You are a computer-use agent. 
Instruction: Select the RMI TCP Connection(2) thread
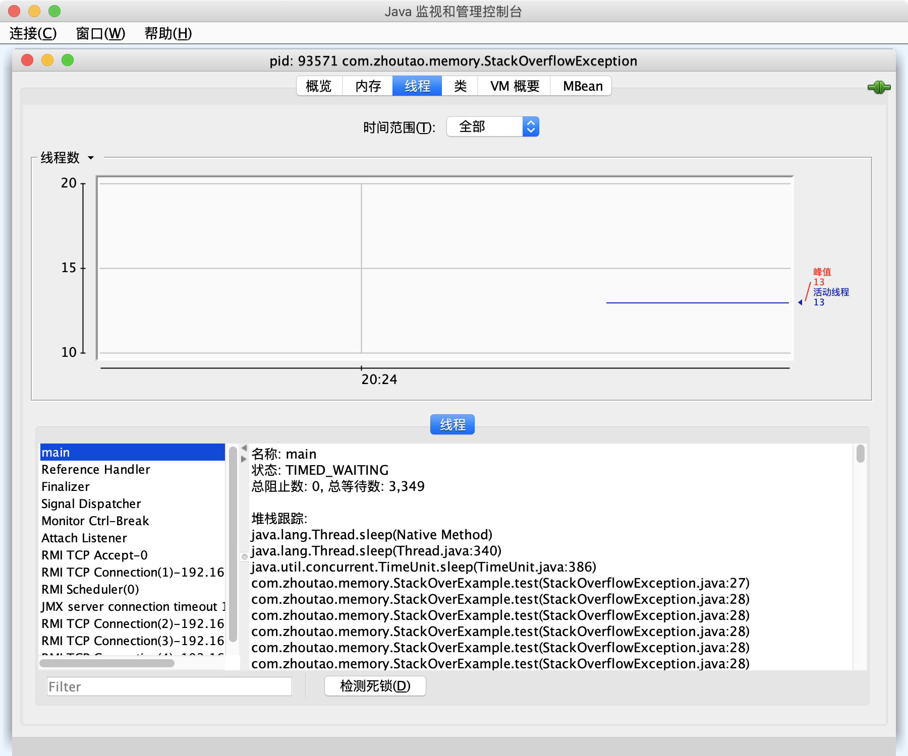coord(132,623)
